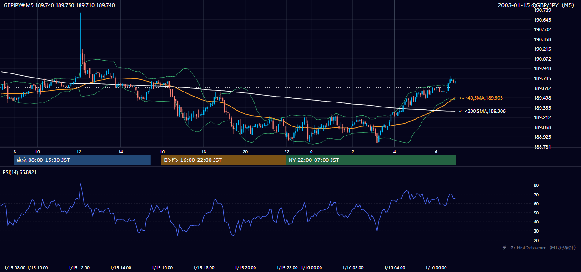Click price axis label 190.502

tap(543, 29)
